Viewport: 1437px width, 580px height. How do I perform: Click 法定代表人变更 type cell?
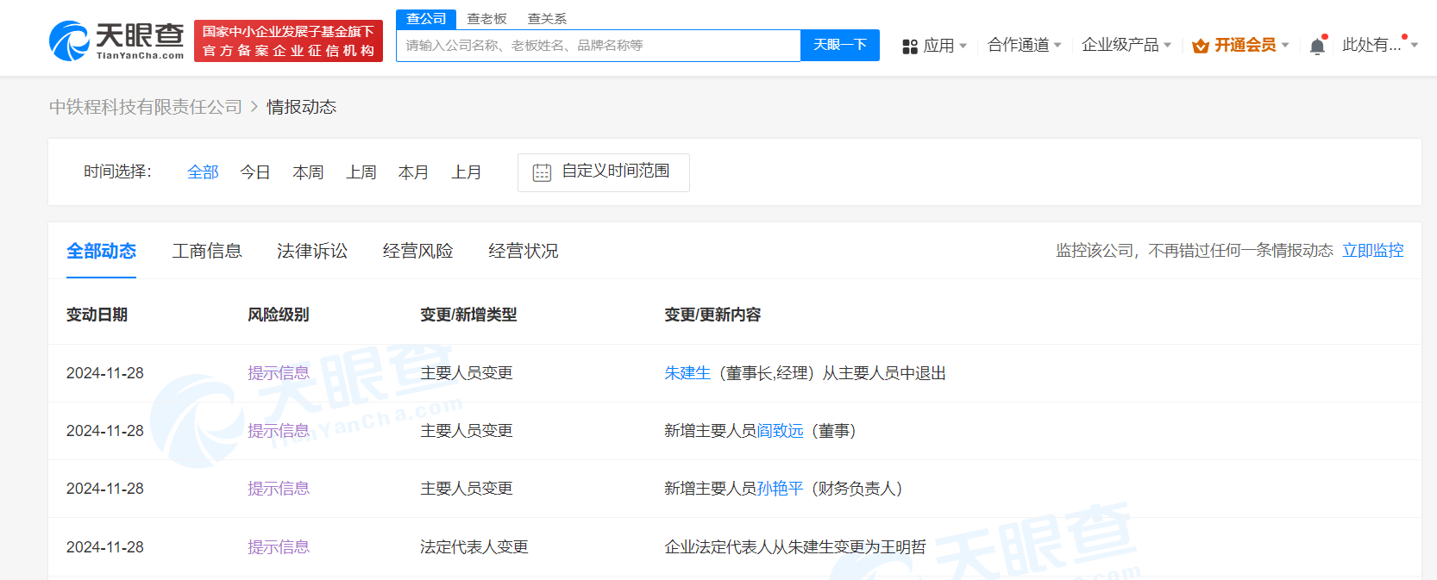click(x=474, y=547)
